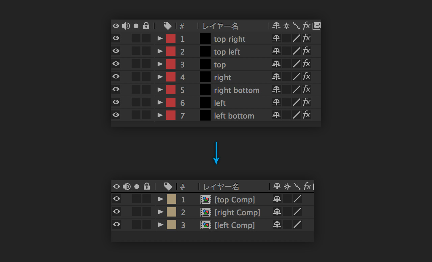Screen dimensions: 432x262
Task: Expand the 'left' layer disclosure triangle
Action: (x=160, y=102)
